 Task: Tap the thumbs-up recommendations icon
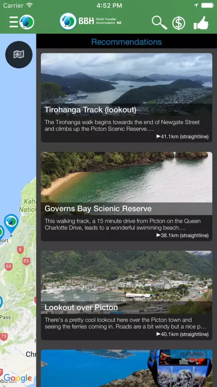tap(201, 23)
